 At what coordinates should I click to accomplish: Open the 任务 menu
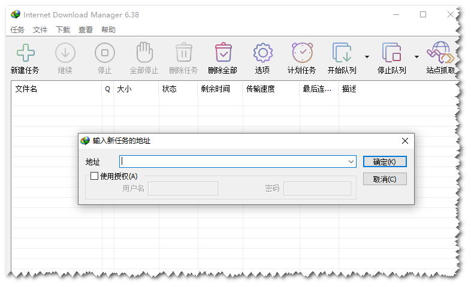(x=17, y=30)
